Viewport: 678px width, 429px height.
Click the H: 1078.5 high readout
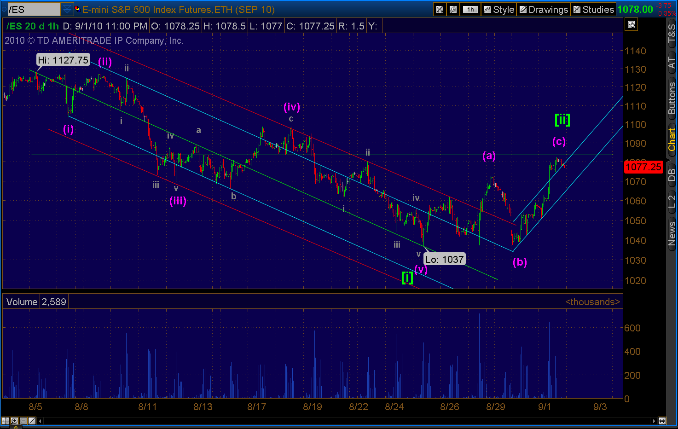225,26
